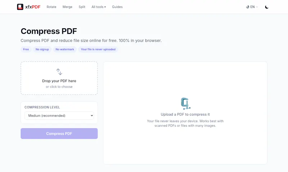Click the COMPRESSION LEVEL label
The width and height of the screenshot is (288, 172).
click(x=42, y=107)
